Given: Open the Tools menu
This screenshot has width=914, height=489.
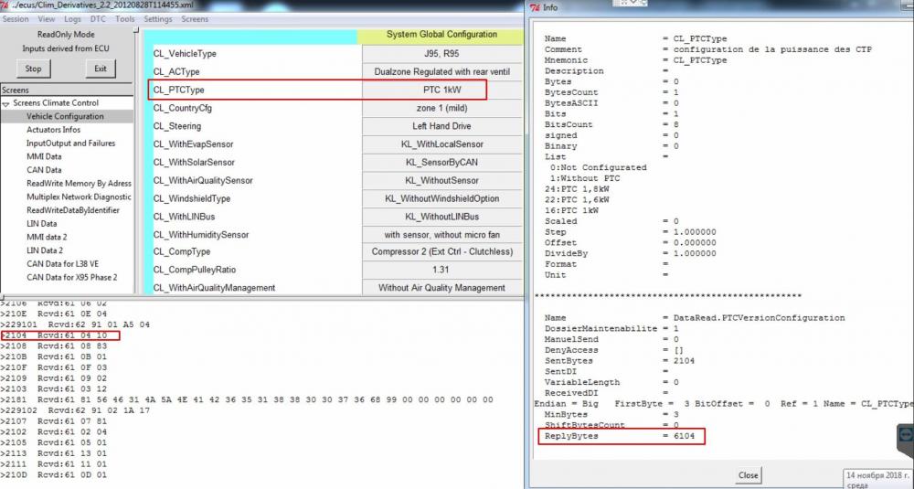Looking at the screenshot, I should [x=124, y=19].
